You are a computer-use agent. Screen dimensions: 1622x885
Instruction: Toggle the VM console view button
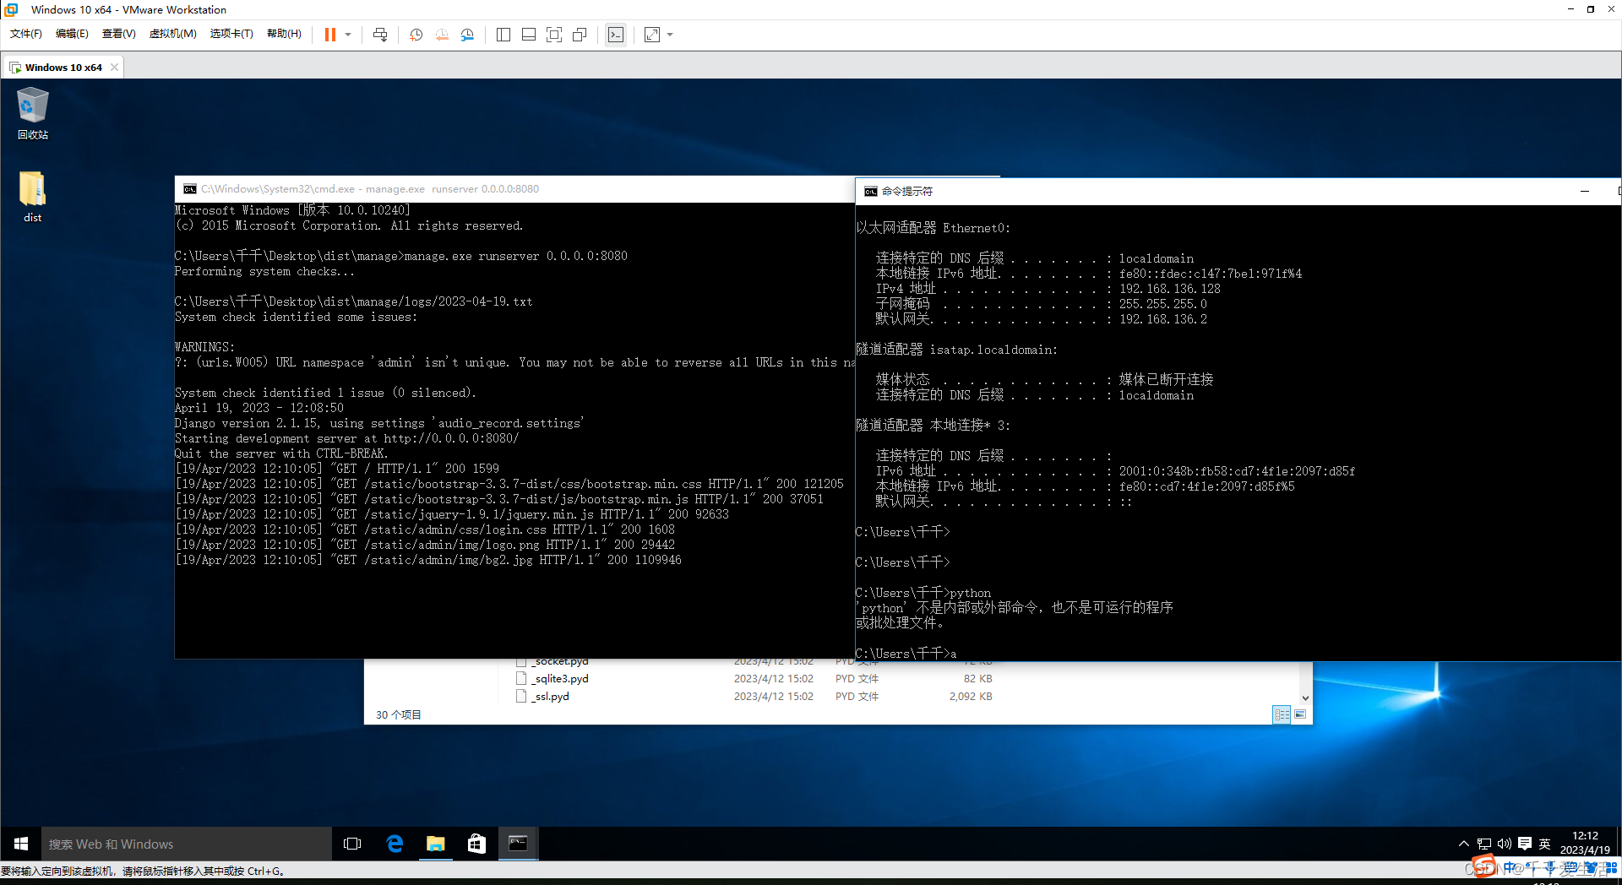pos(616,35)
